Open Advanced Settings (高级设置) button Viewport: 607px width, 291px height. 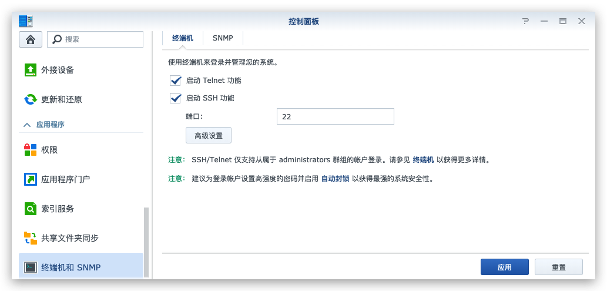(x=209, y=135)
